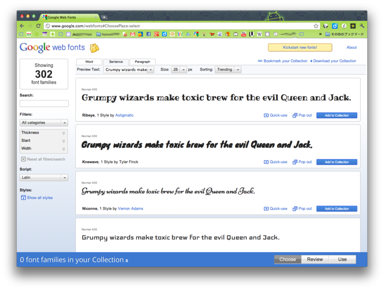Open the Sorting dropdown set to Trending
The width and height of the screenshot is (384, 290).
point(228,70)
